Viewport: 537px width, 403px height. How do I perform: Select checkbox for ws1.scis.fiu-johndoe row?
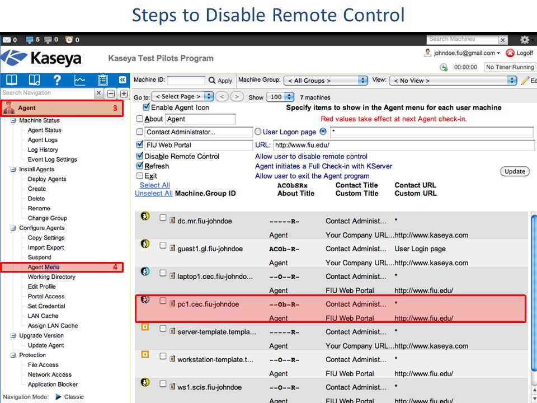(x=163, y=383)
